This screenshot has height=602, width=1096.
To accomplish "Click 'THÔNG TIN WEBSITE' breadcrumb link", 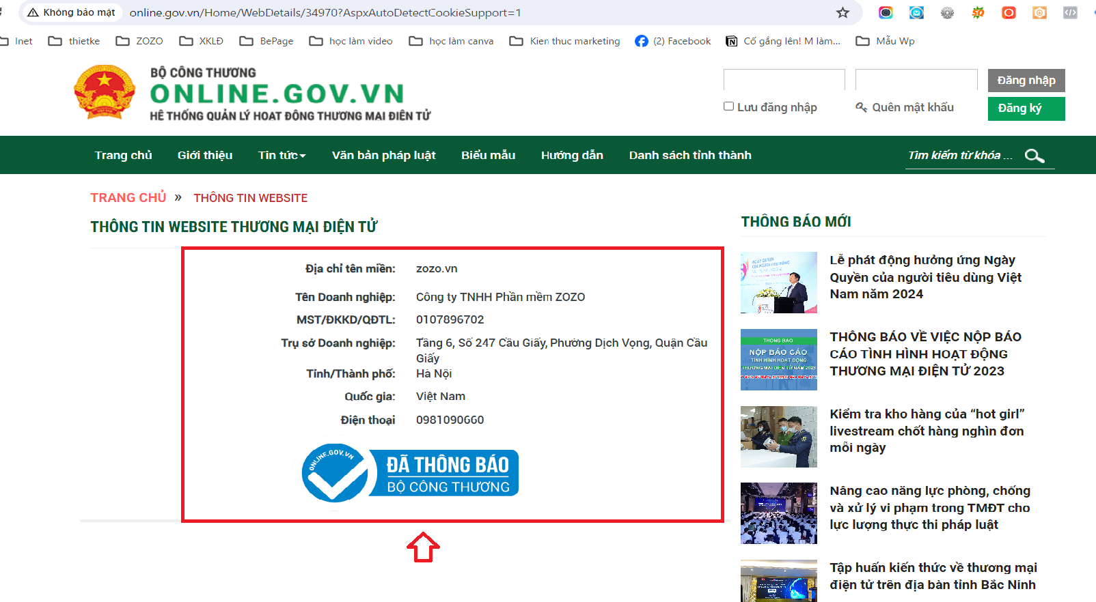I will [x=251, y=198].
